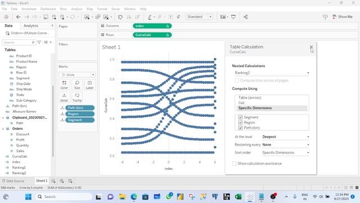Screen dimensions: 360x203
Task: Click the presentation mode icon
Action: coord(233,17)
